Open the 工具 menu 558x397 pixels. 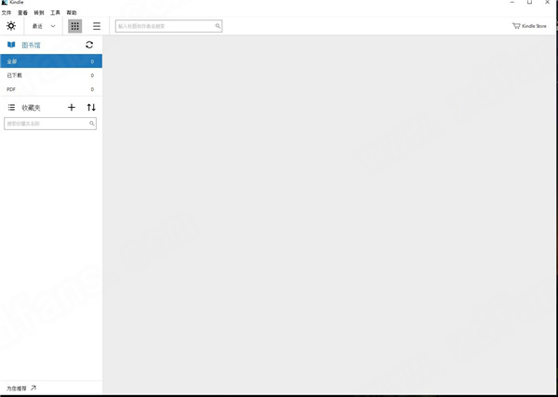[55, 13]
